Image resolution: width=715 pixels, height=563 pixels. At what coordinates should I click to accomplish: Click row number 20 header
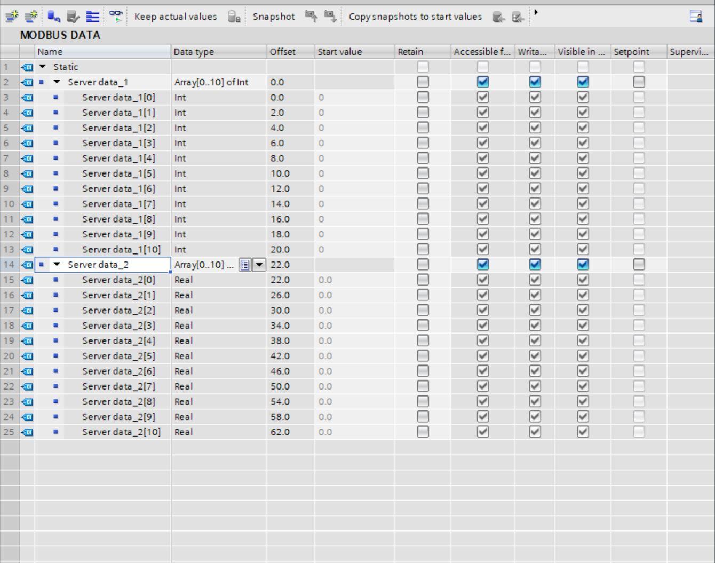click(9, 356)
